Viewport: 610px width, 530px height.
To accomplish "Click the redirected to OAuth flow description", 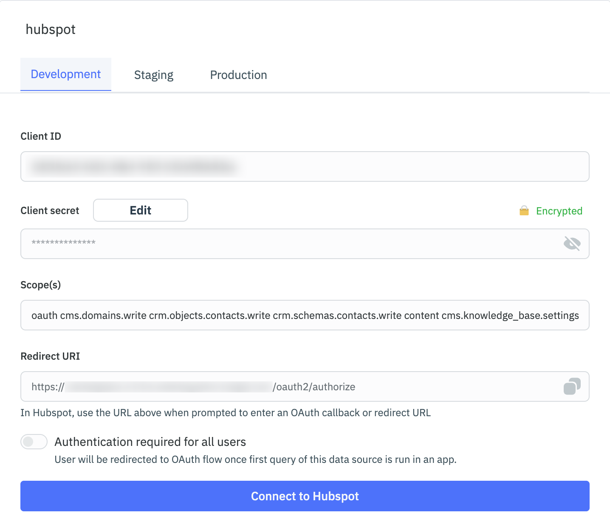I will (x=255, y=460).
